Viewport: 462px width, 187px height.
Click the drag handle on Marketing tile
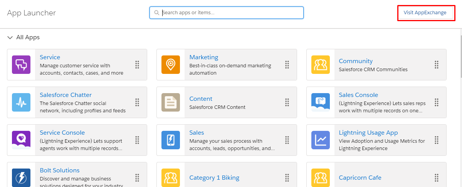(x=287, y=65)
